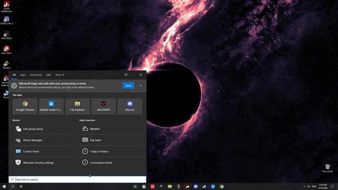This screenshot has width=338, height=190.
Task: Open CPUID HWMonitor desktop shortcut
Action: coord(6,7)
